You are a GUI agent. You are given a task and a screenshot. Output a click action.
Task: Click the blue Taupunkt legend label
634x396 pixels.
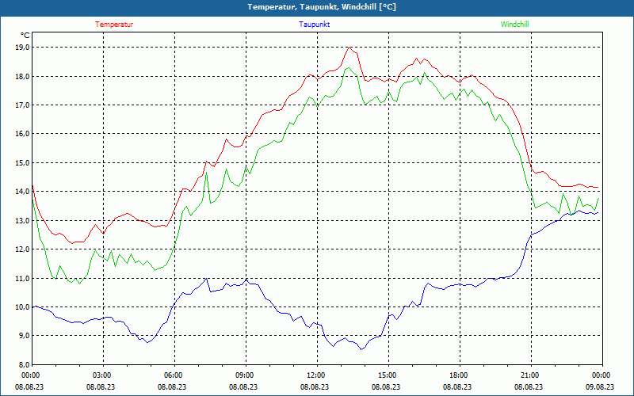[314, 25]
